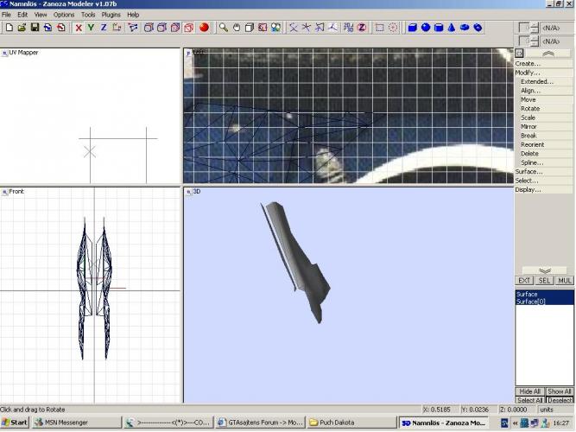The width and height of the screenshot is (576, 432).
Task: Toggle the red X axis lock
Action: pyautogui.click(x=79, y=28)
